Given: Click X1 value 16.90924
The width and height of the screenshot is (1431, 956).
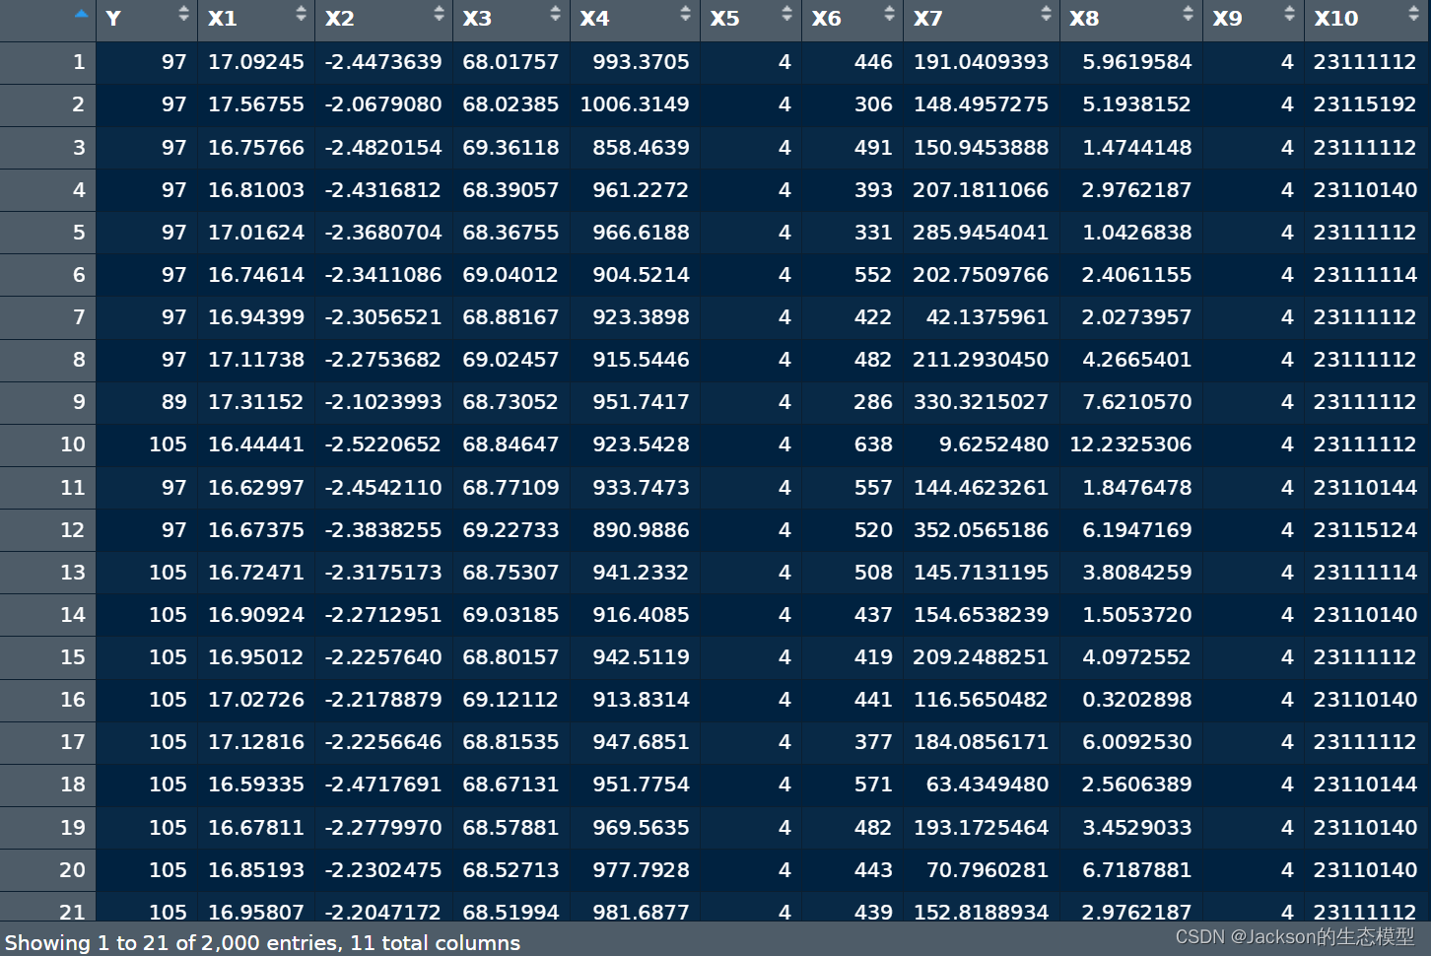Looking at the screenshot, I should (256, 615).
